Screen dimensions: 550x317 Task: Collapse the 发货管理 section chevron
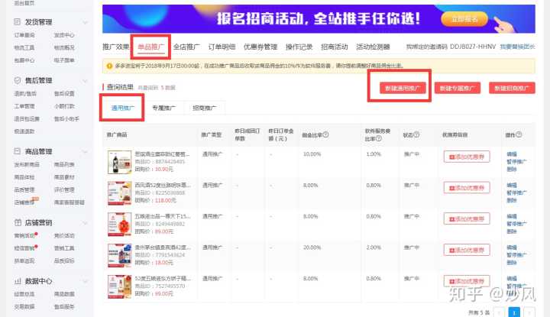click(x=86, y=22)
